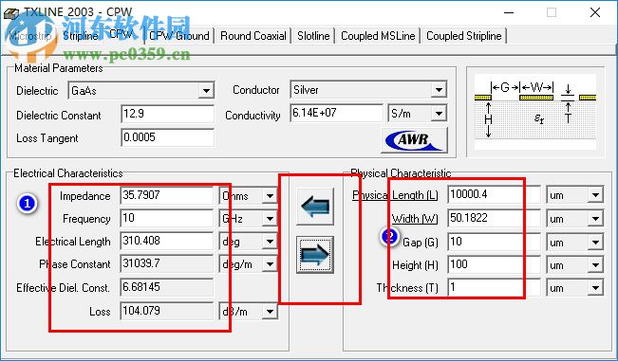This screenshot has height=361, width=618.
Task: Click the Loss Tangent field 0.0005
Action: click(x=167, y=137)
